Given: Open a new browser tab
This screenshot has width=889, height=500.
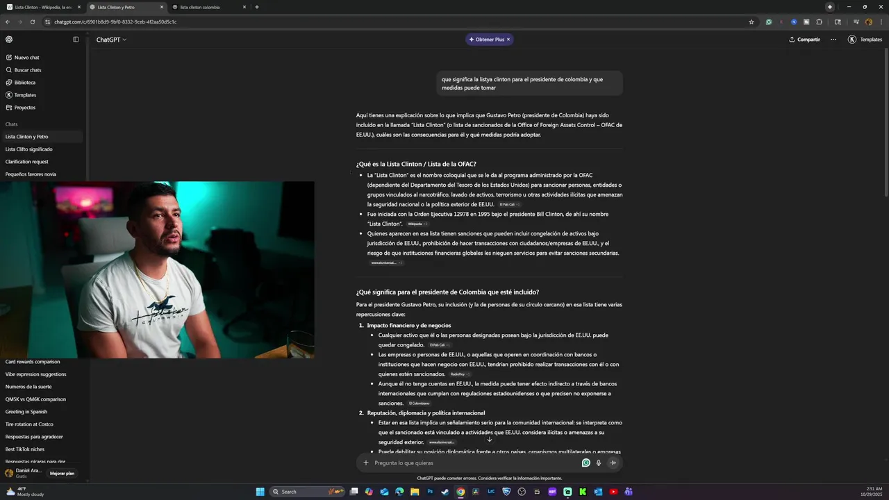Looking at the screenshot, I should coord(257,7).
